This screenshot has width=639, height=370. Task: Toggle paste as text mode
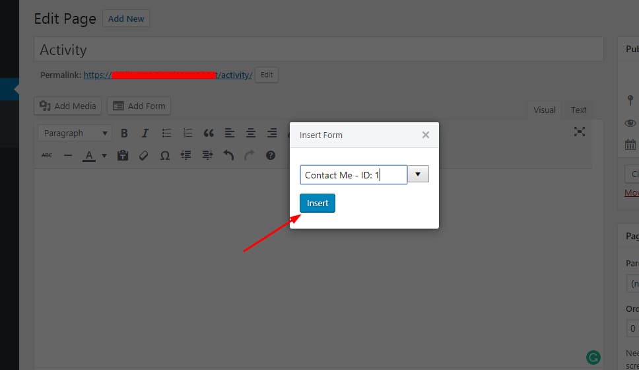tap(123, 155)
